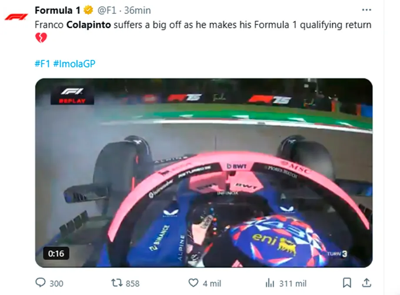Like the tweet with the heart icon
Screen dimensions: 400x295
(x=193, y=283)
